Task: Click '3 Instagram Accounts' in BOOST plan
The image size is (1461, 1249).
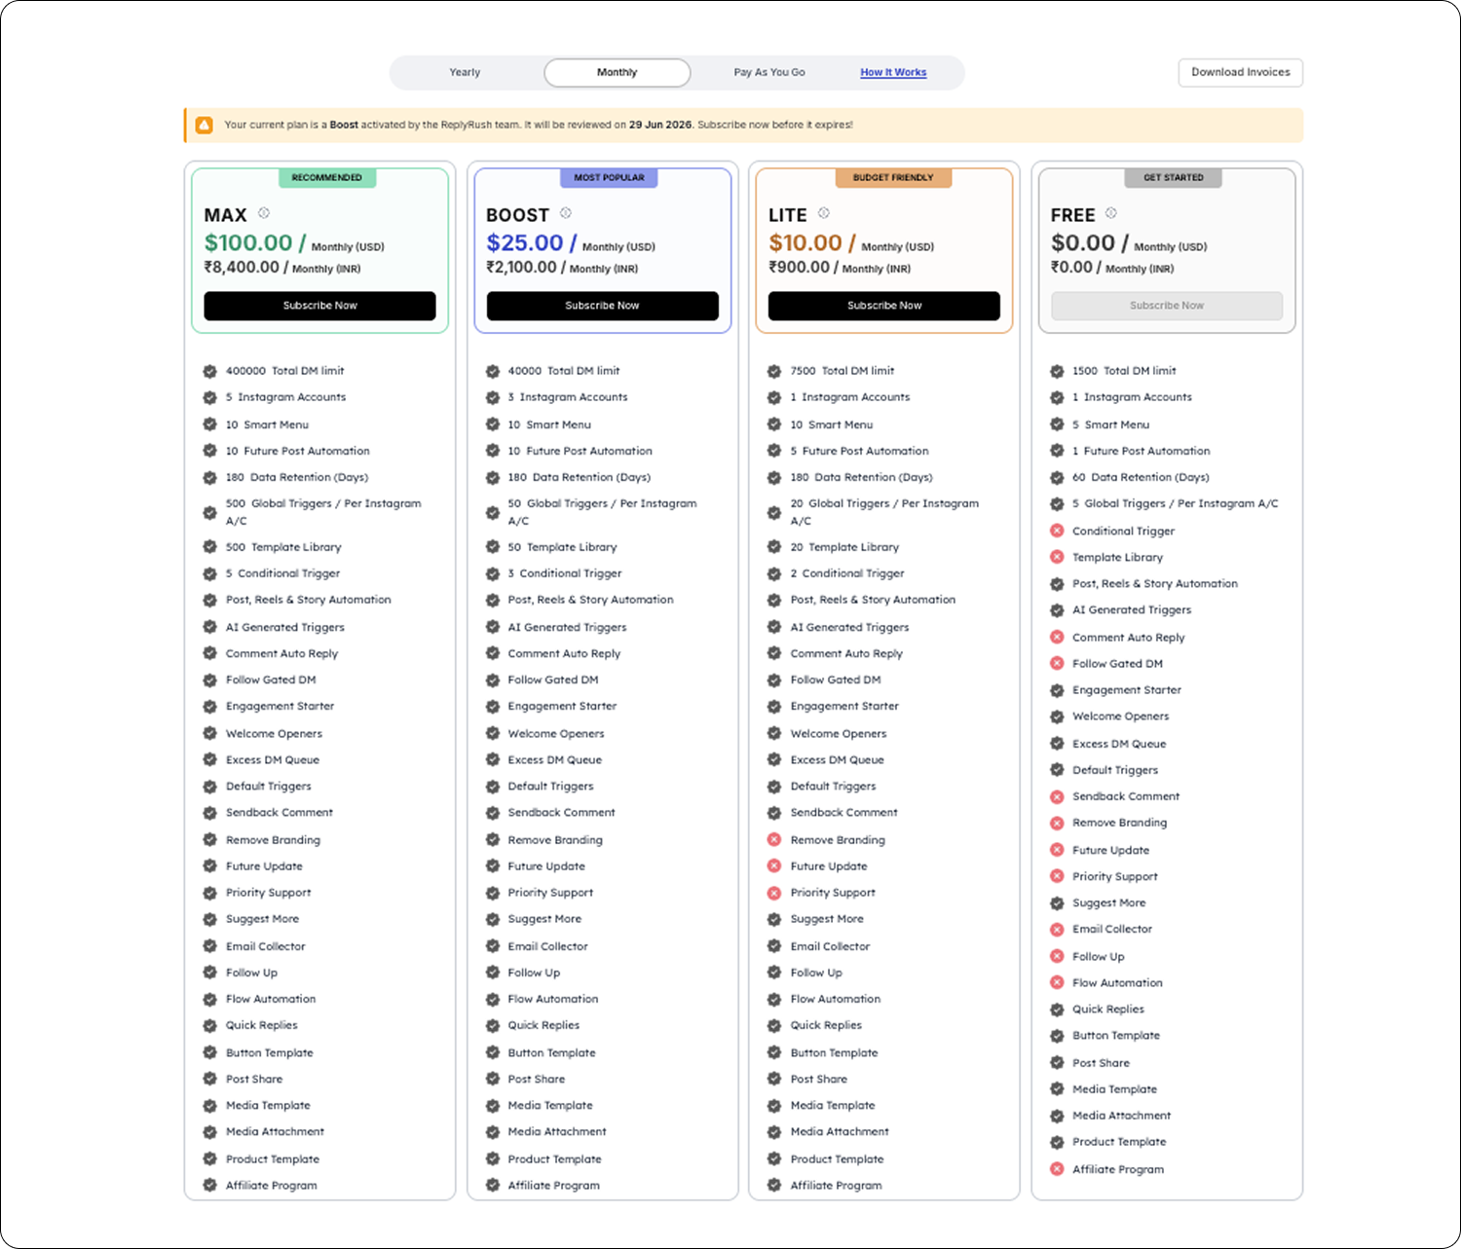Action: click(x=568, y=397)
